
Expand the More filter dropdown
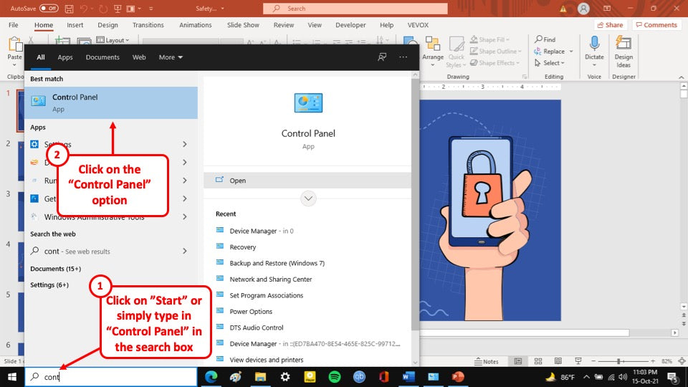[x=171, y=57]
